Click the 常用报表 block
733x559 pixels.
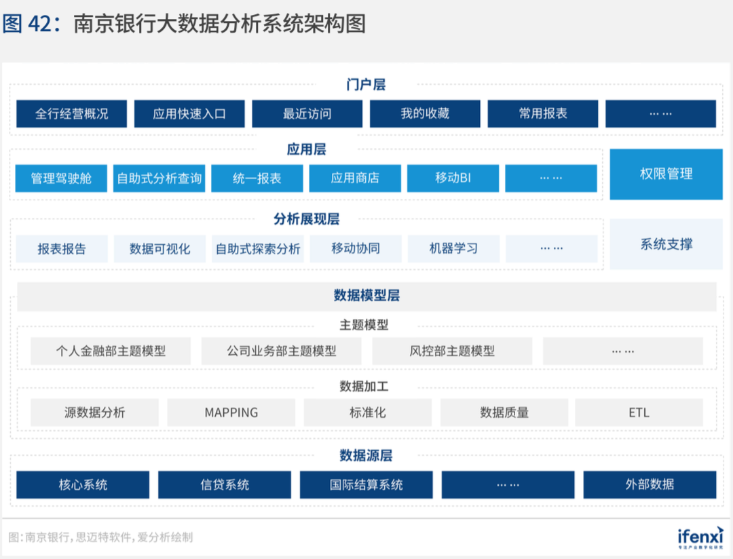(x=543, y=113)
